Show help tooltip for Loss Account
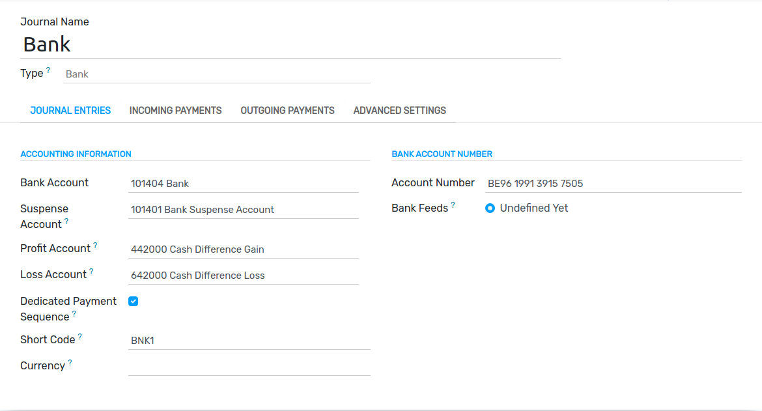 tap(91, 272)
